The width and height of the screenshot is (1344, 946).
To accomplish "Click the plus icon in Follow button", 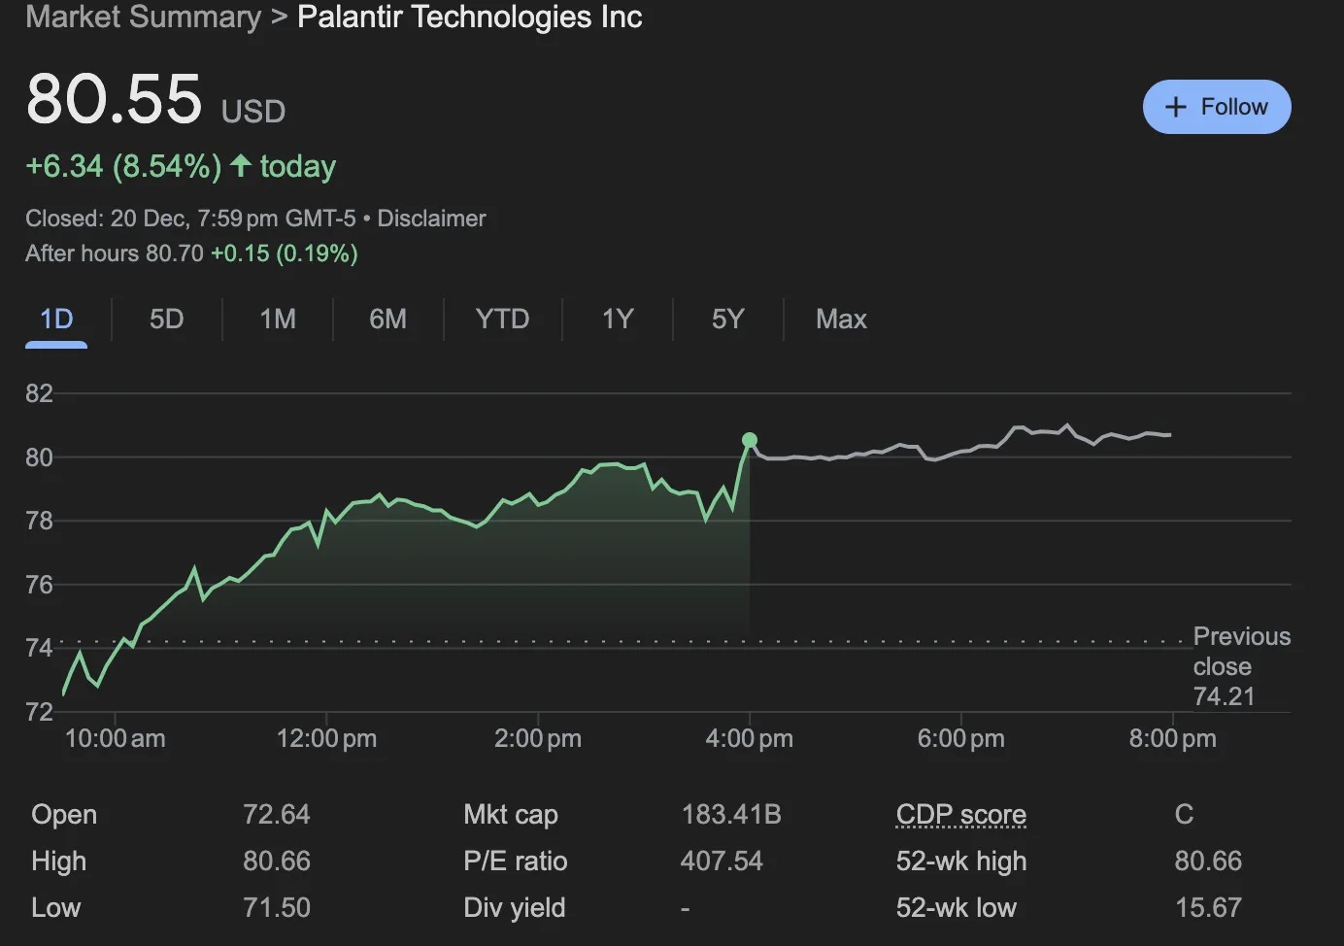I will pyautogui.click(x=1176, y=107).
